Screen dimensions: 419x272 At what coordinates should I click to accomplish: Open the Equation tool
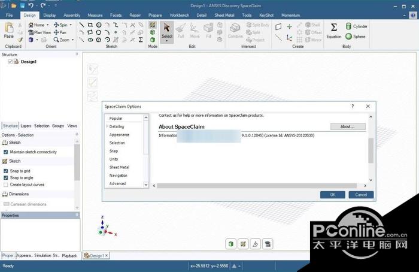coord(334,31)
